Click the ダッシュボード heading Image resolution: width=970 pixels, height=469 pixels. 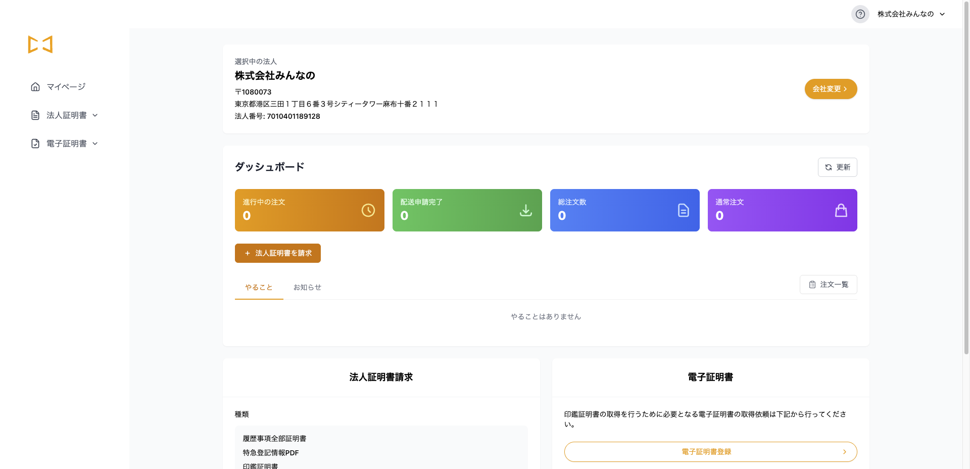270,167
